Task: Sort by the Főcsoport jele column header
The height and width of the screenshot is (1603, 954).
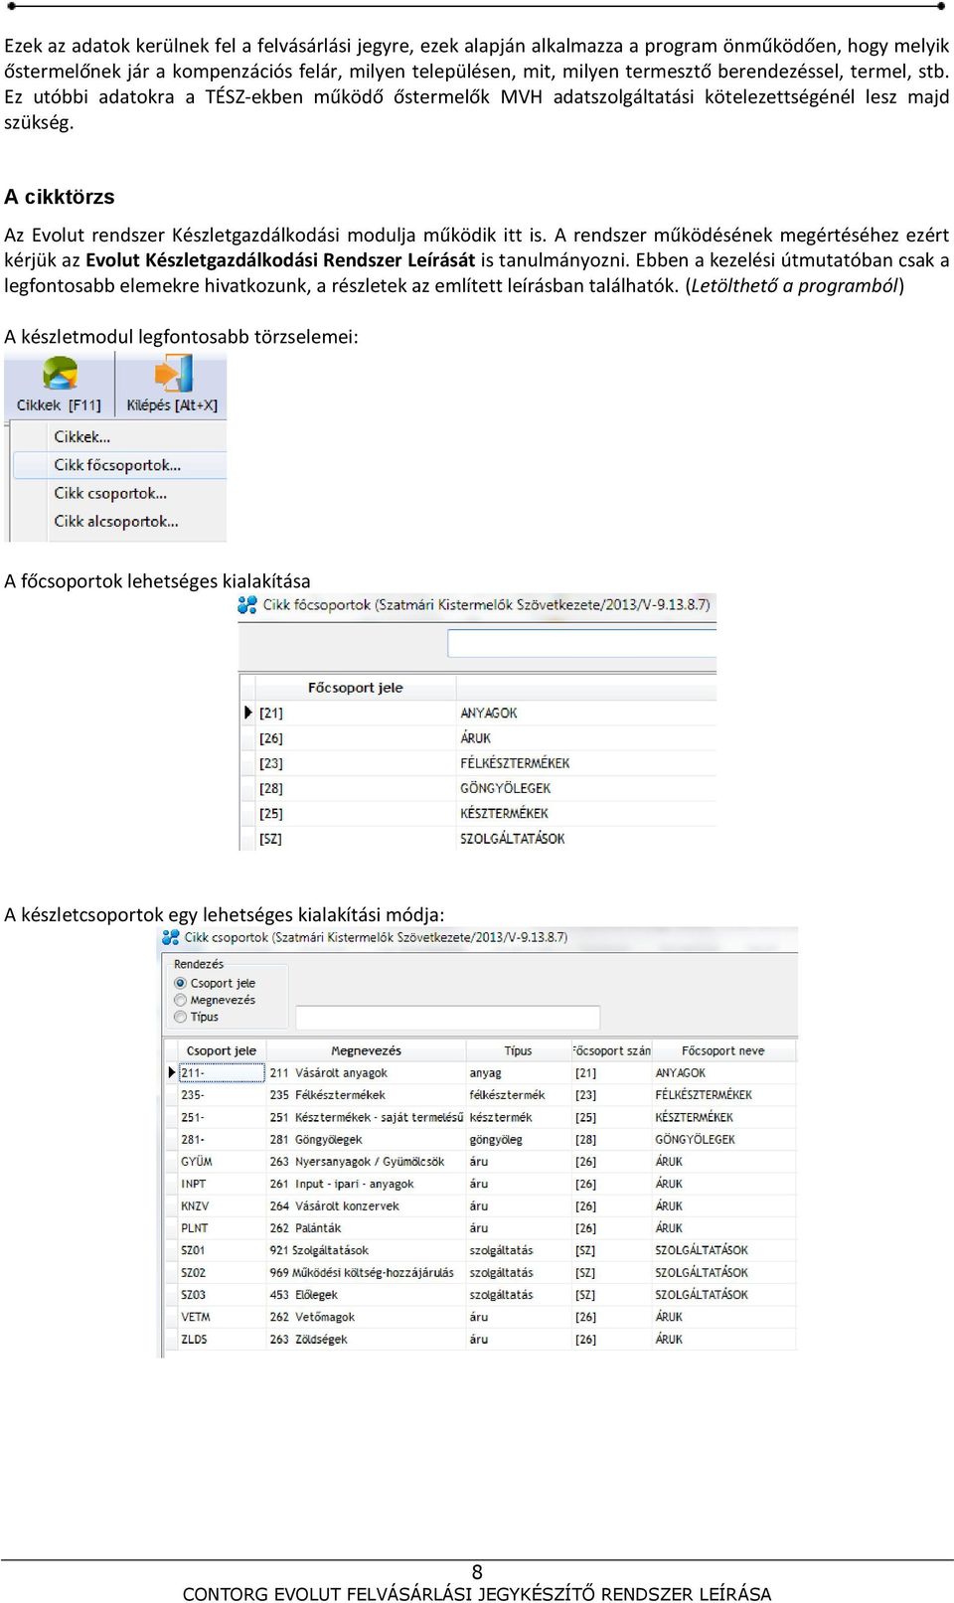Action: [x=356, y=688]
